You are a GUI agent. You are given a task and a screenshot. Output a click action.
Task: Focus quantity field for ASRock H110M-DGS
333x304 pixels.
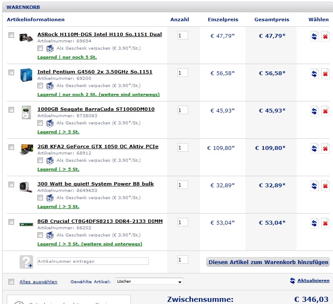(x=183, y=36)
